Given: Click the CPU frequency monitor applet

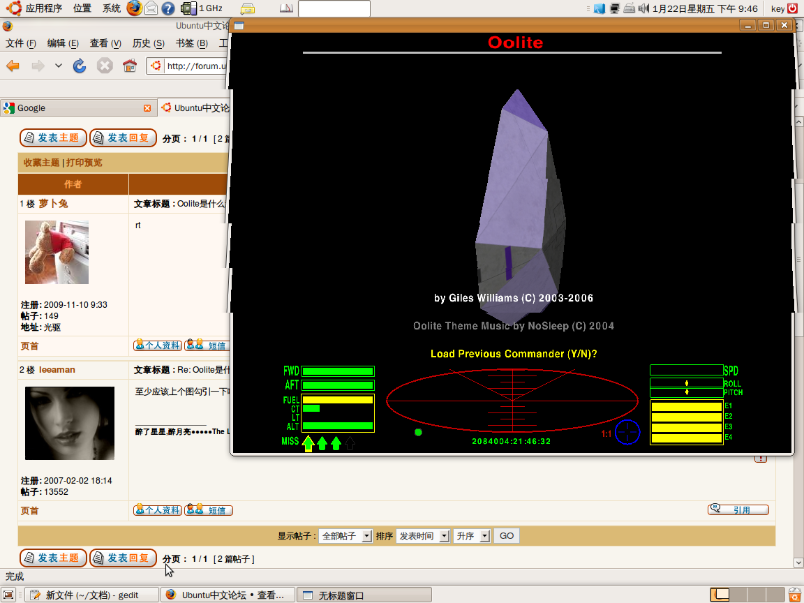Looking at the screenshot, I should (x=202, y=8).
